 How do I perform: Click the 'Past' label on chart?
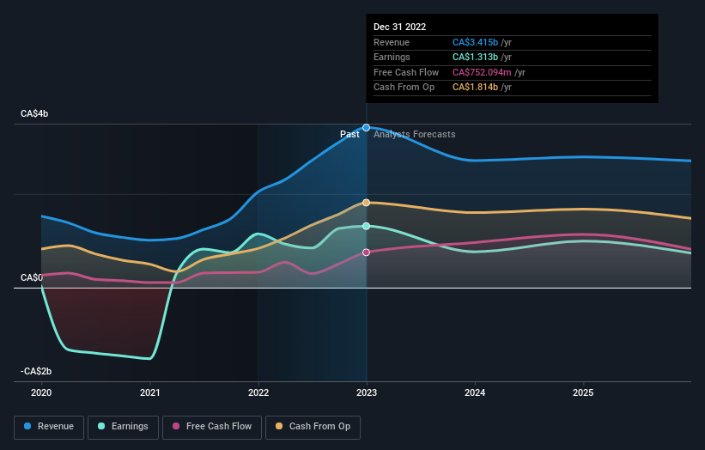(x=349, y=134)
